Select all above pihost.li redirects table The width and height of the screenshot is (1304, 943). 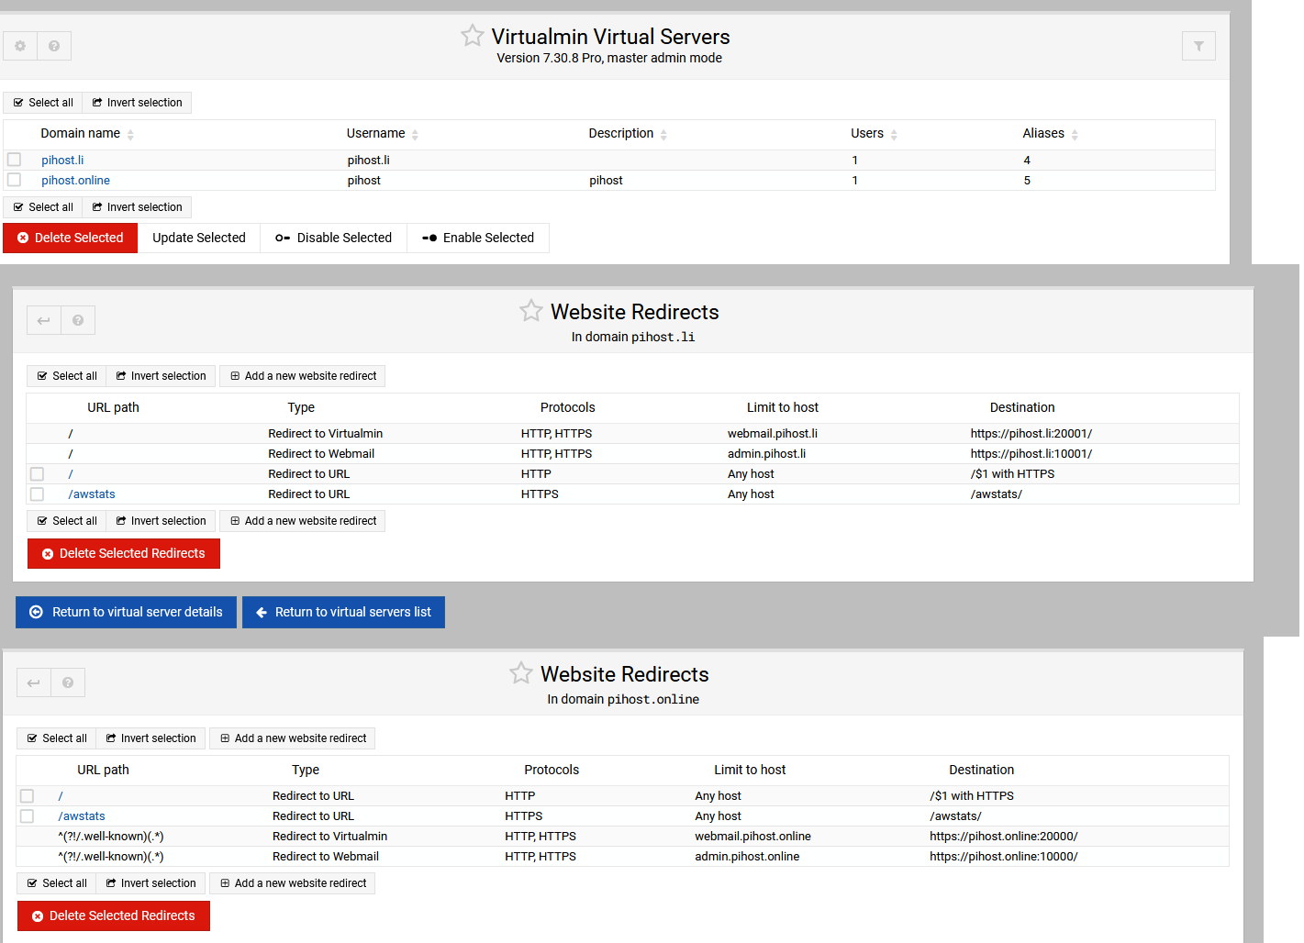67,376
